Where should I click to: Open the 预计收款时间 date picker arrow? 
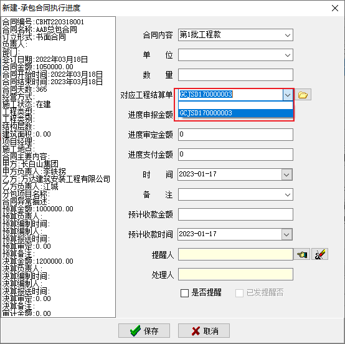286,234
